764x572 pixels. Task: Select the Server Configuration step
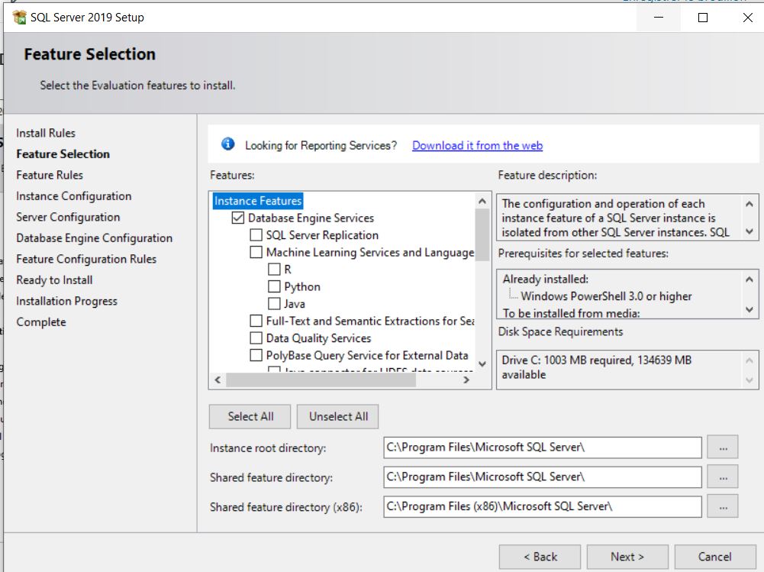click(68, 217)
